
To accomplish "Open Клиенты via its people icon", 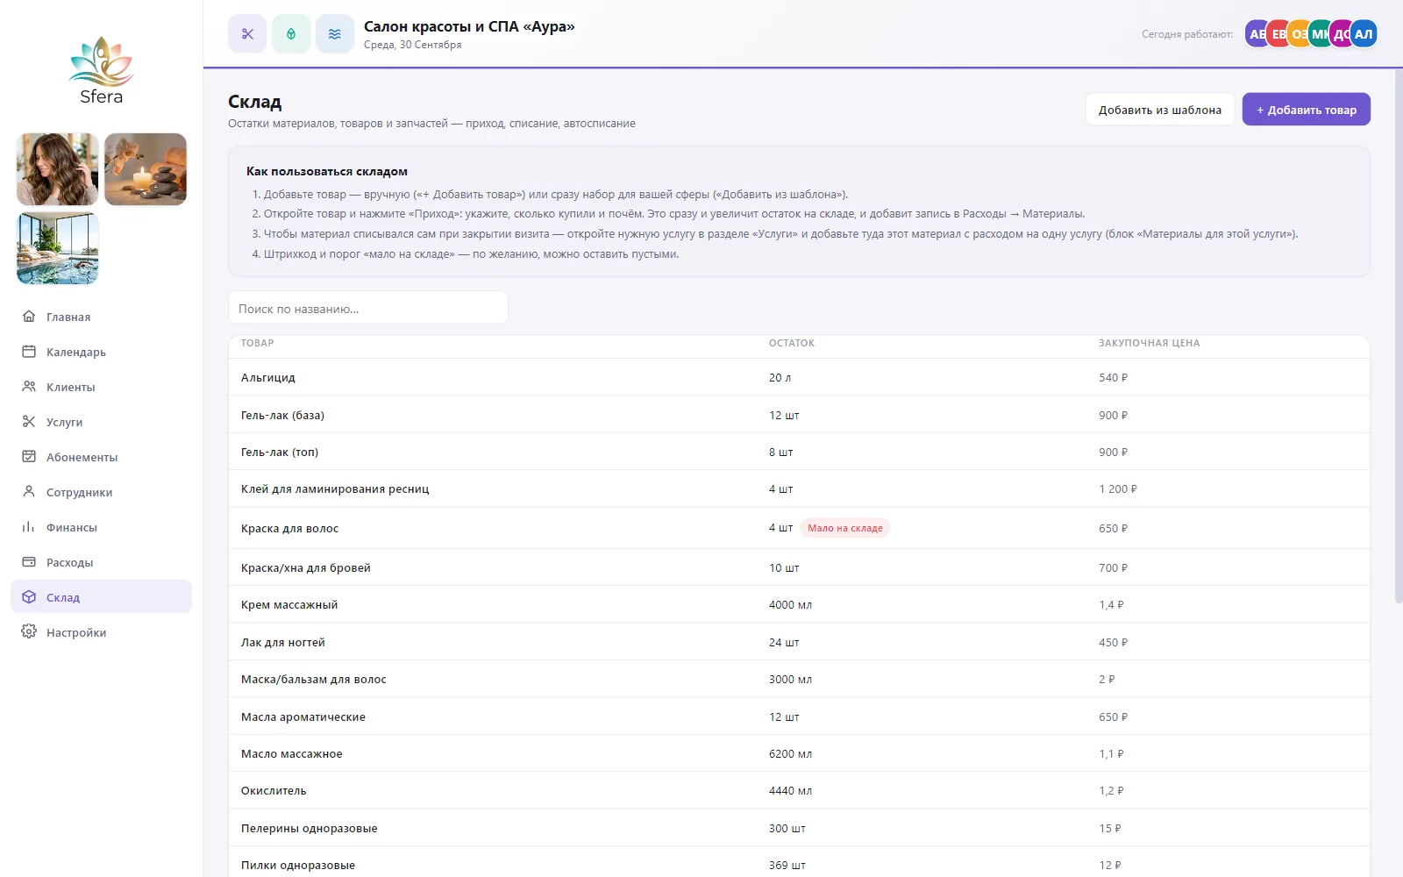I will (29, 387).
